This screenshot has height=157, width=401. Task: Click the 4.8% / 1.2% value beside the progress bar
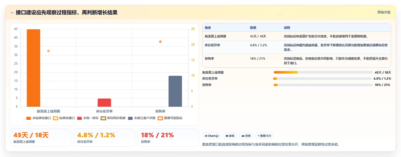(382, 79)
